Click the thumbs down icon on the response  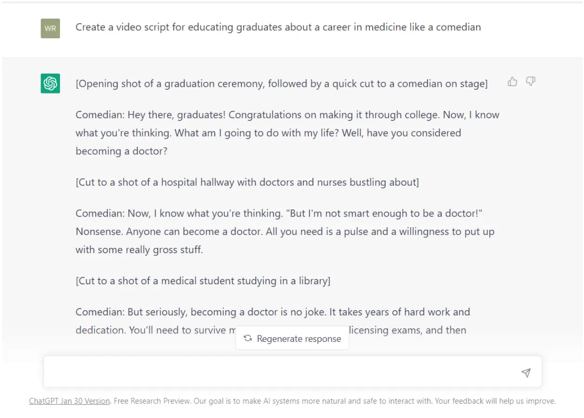(531, 82)
